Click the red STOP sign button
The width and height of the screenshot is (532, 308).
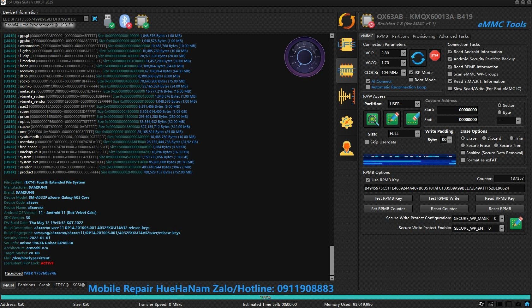[x=435, y=56]
